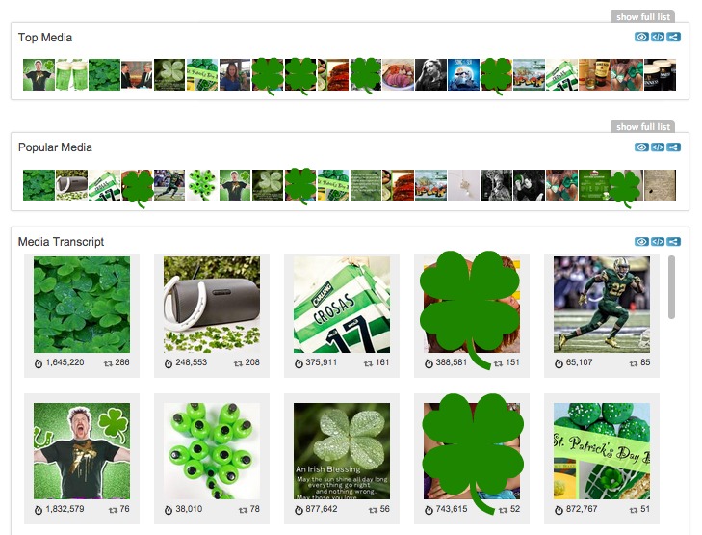Click retweet icon next to 51
Screen dimensions: 702x535
(x=633, y=510)
